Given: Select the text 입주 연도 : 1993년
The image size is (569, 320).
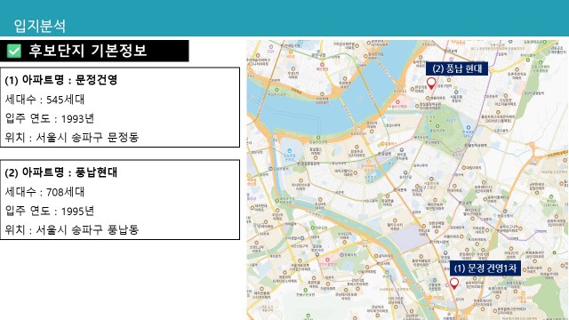Looking at the screenshot, I should (50, 118).
